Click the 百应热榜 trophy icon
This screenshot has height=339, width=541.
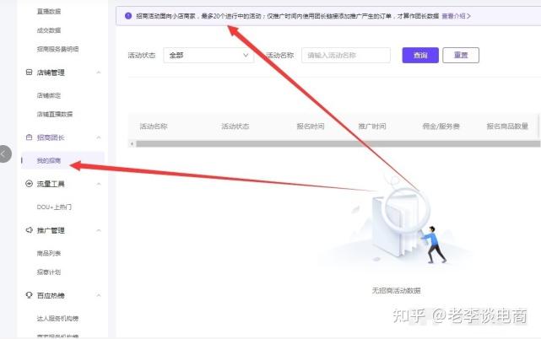[29, 295]
